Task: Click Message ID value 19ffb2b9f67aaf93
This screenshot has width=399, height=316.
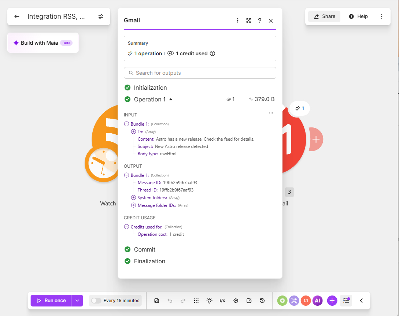Action: (180, 183)
